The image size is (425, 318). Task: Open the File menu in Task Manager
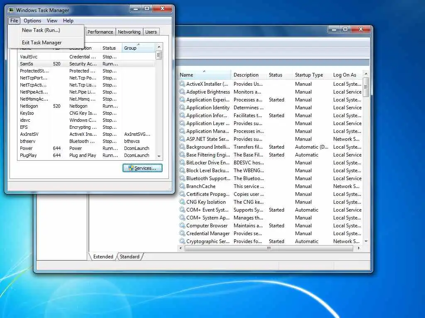(14, 21)
